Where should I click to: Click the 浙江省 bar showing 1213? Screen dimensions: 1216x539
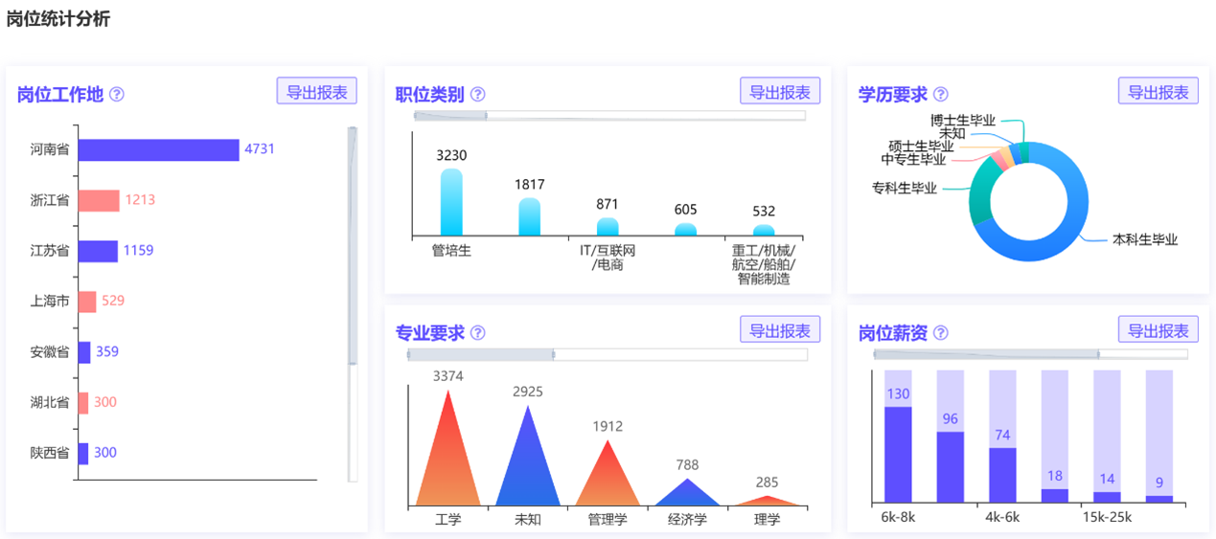point(99,201)
